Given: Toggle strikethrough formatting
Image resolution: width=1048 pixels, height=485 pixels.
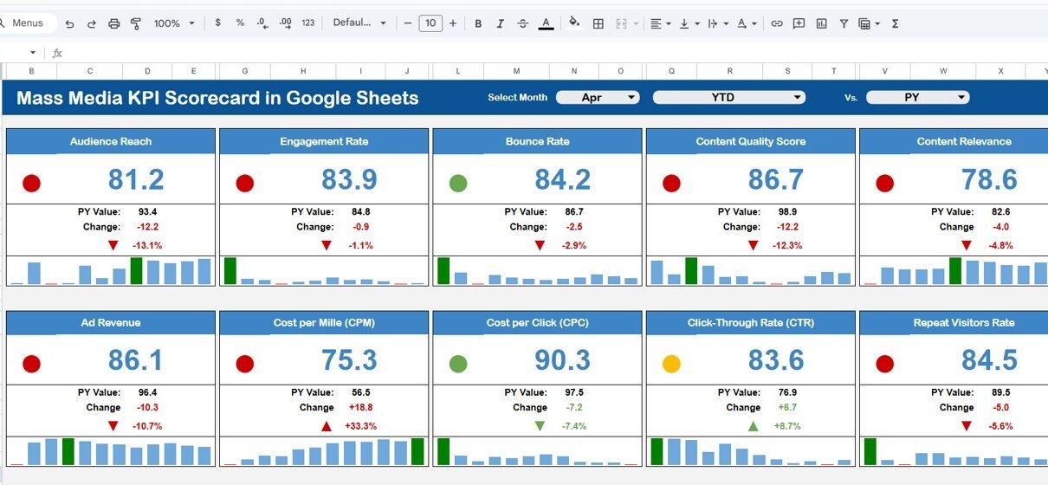Looking at the screenshot, I should pyautogui.click(x=522, y=23).
